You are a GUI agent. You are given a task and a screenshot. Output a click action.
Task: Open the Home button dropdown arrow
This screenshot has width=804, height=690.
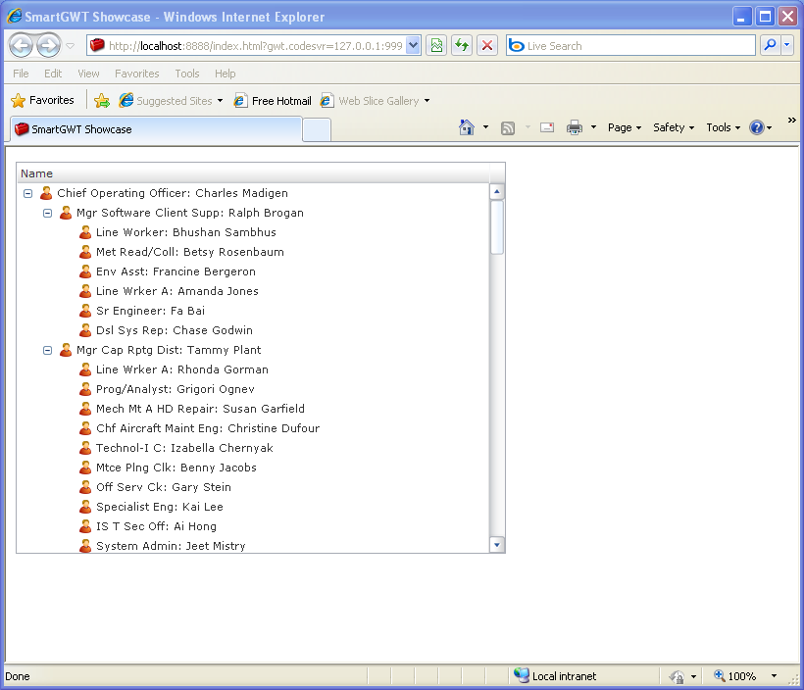(x=485, y=127)
